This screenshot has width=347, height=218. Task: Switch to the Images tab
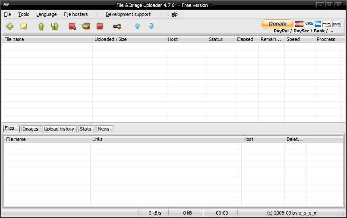pos(31,129)
